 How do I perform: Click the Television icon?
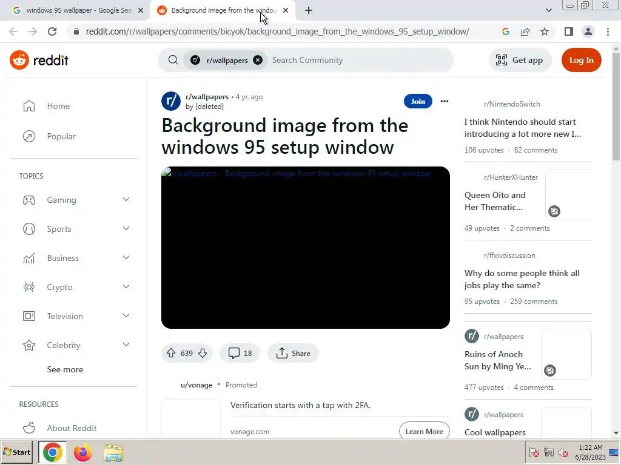click(x=29, y=316)
